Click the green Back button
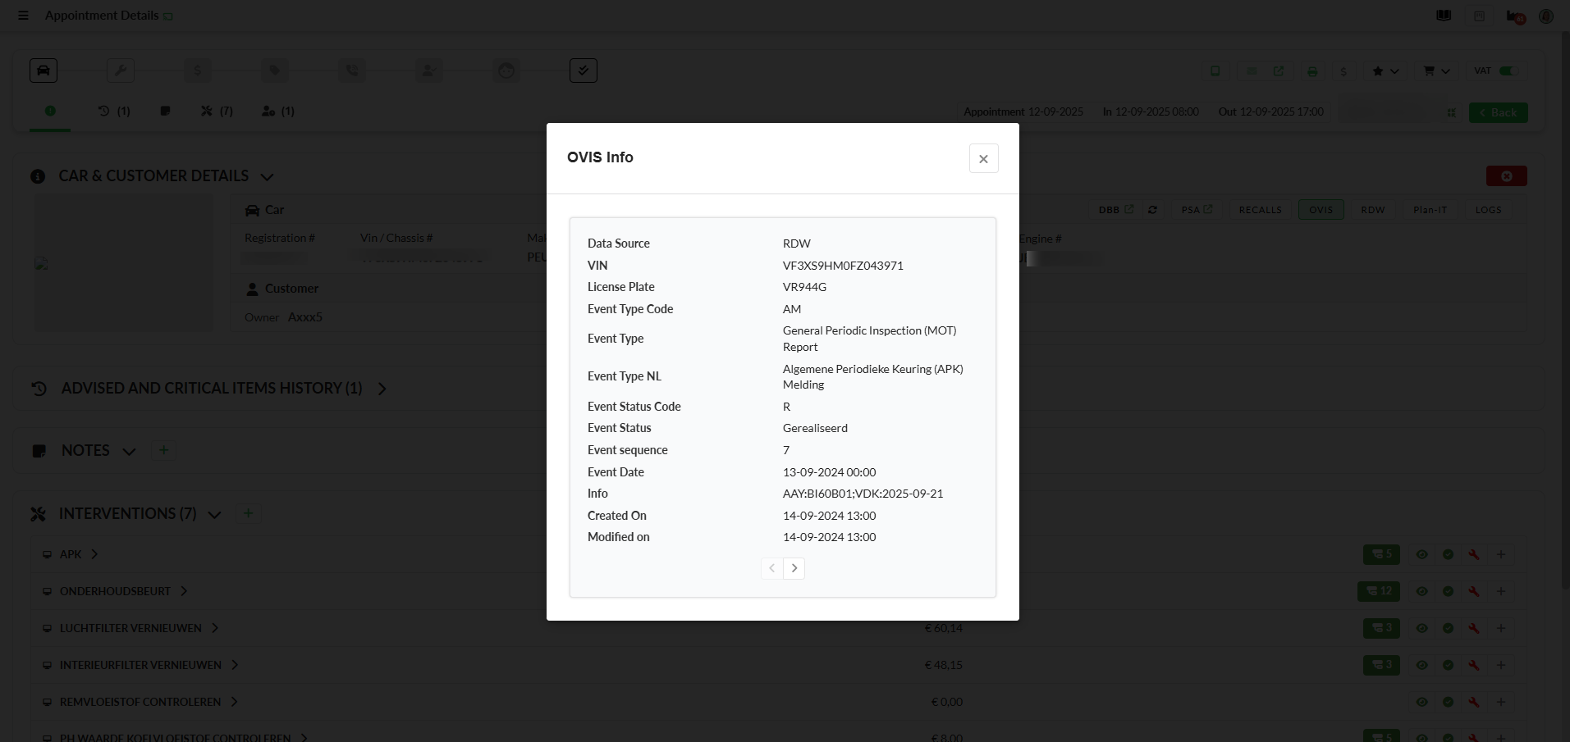The width and height of the screenshot is (1570, 742). coord(1498,112)
